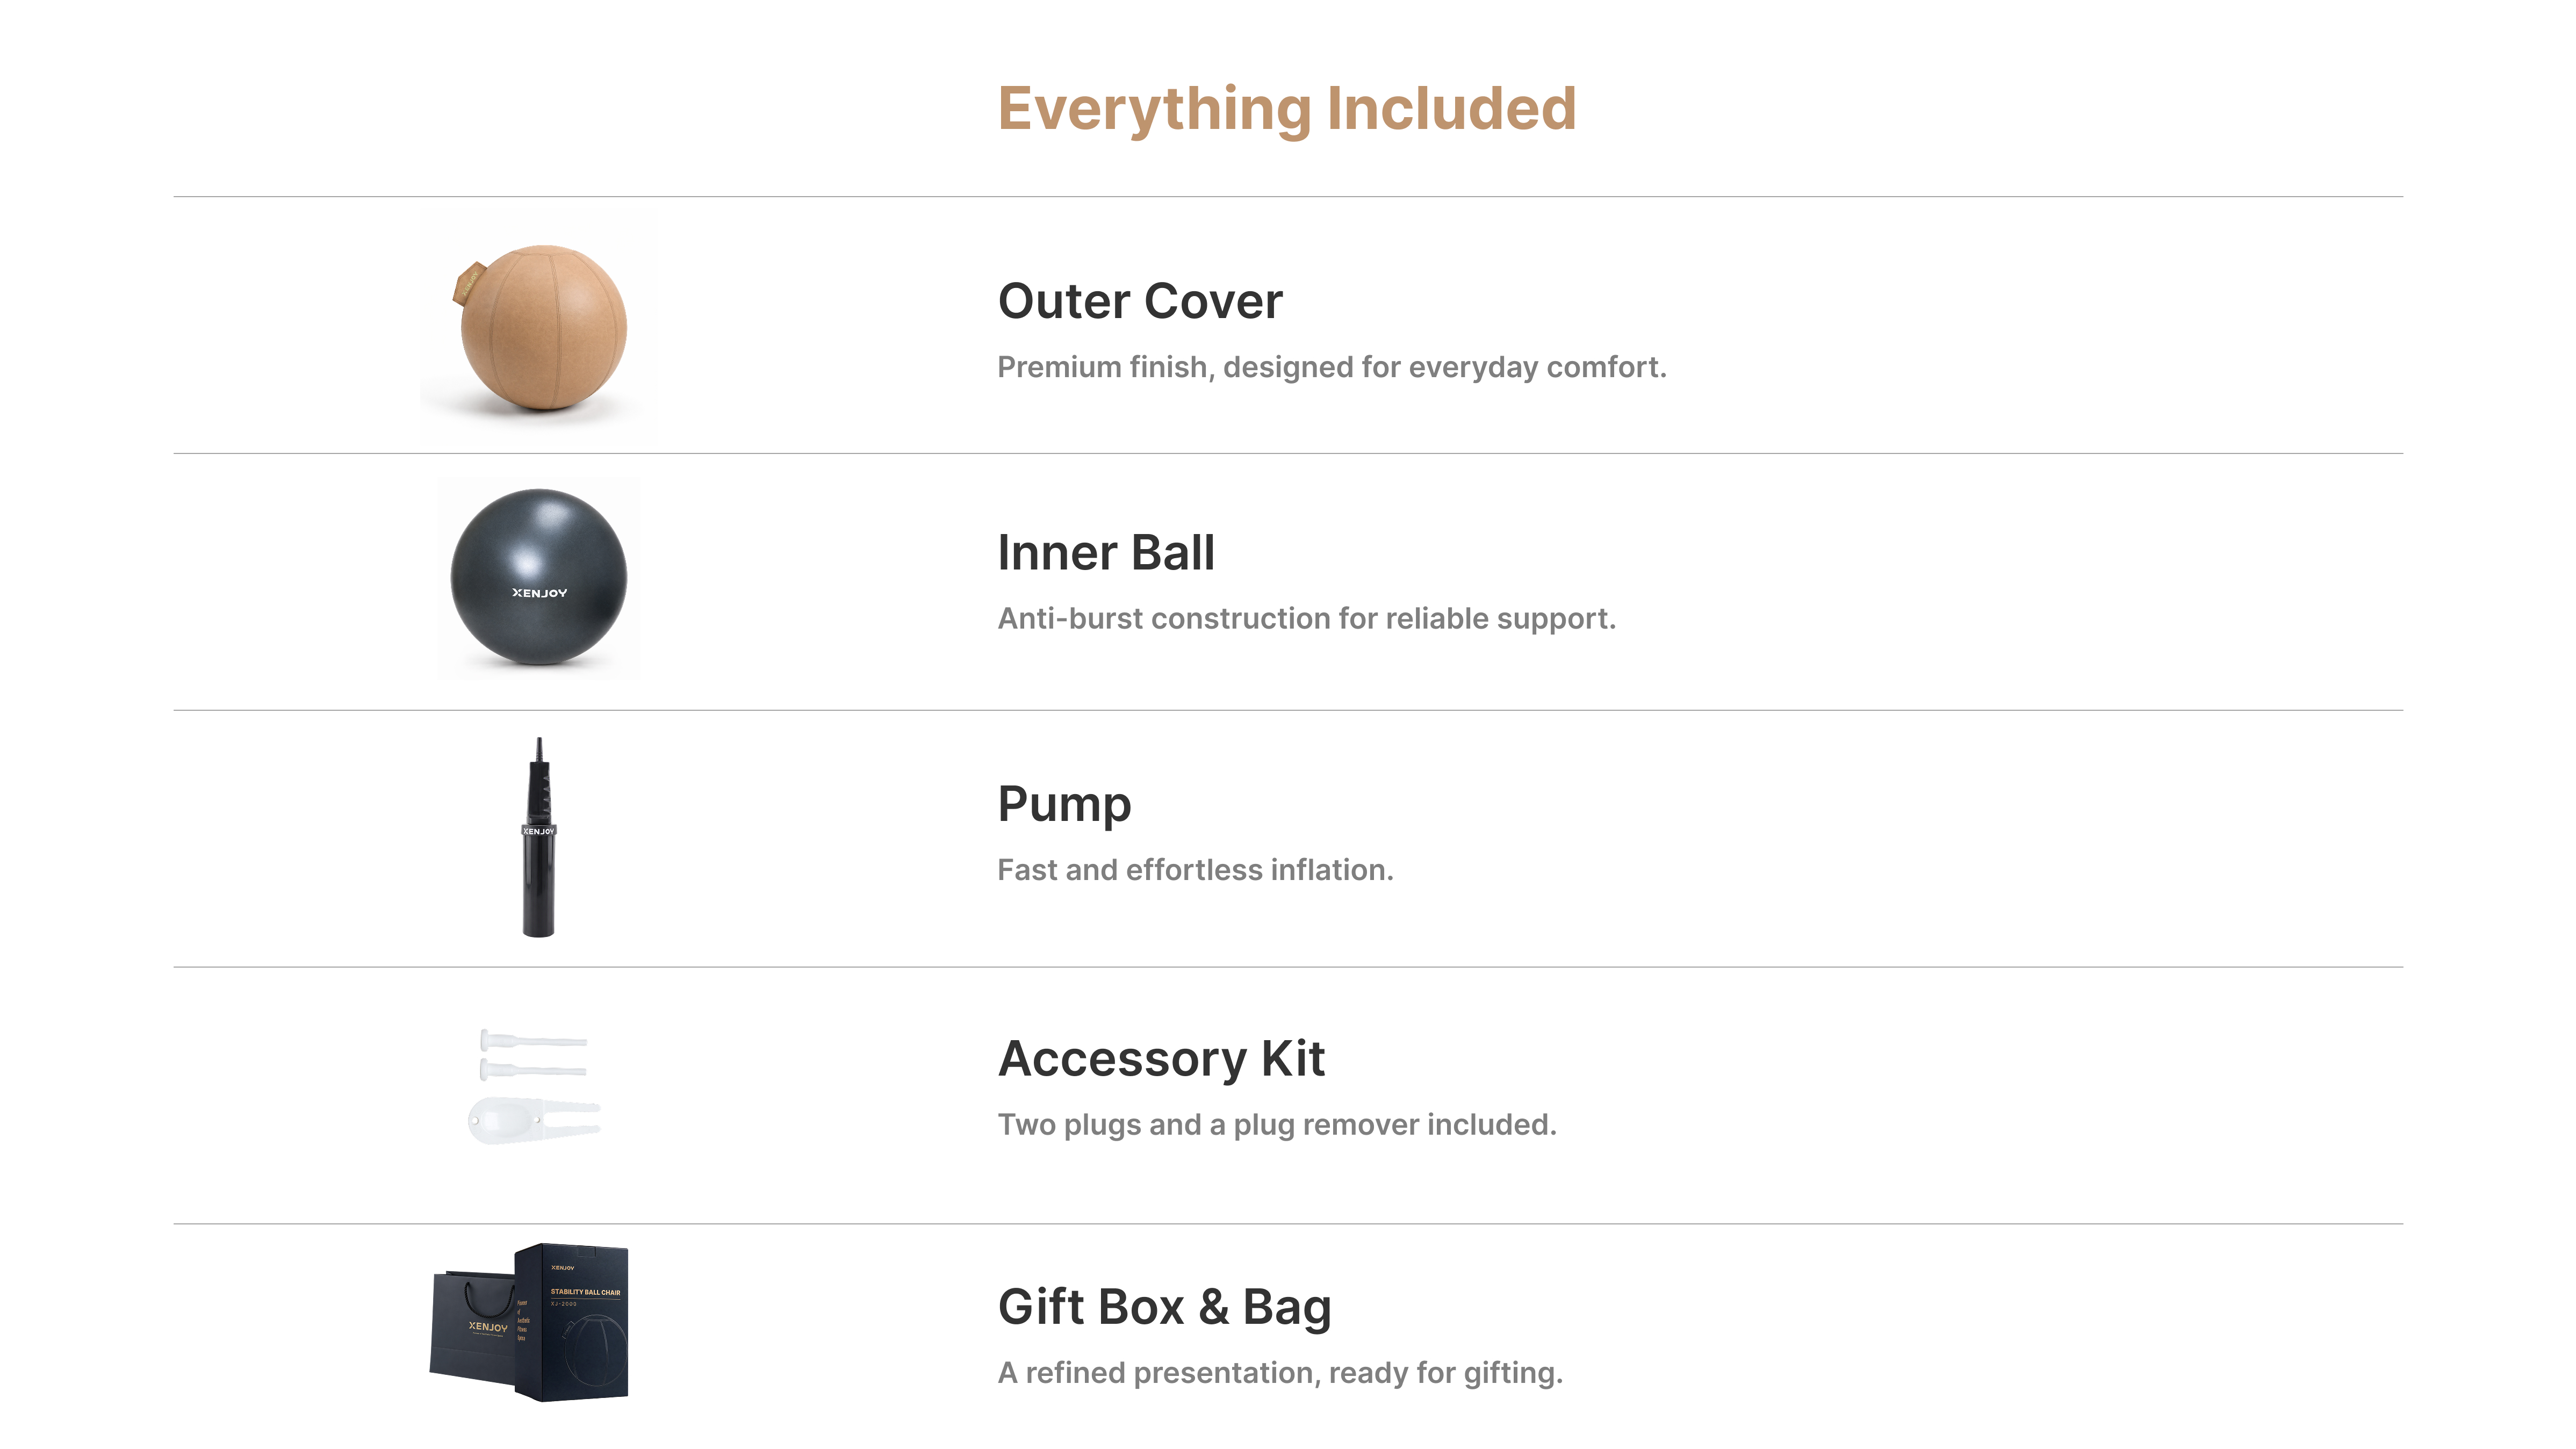
Task: Select the Outer Cover title
Action: click(1140, 301)
